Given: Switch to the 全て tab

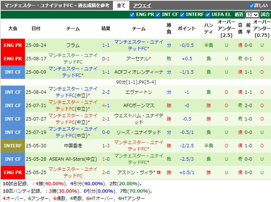Looking at the screenshot, I should [121, 6].
